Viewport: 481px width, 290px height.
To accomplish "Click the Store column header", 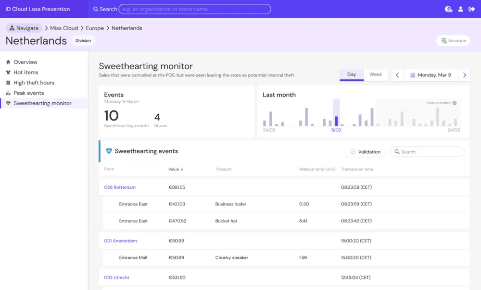I will tap(109, 169).
